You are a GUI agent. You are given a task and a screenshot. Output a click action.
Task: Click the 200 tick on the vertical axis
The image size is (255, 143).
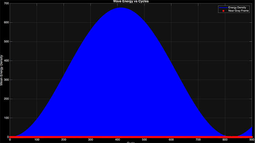pyautogui.click(x=7, y=99)
